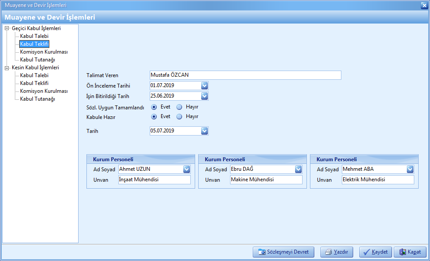This screenshot has width=430, height=261.
Task: Select Komisyon Kurulması under Geçici Kabul İşlemleri
Action: [44, 52]
